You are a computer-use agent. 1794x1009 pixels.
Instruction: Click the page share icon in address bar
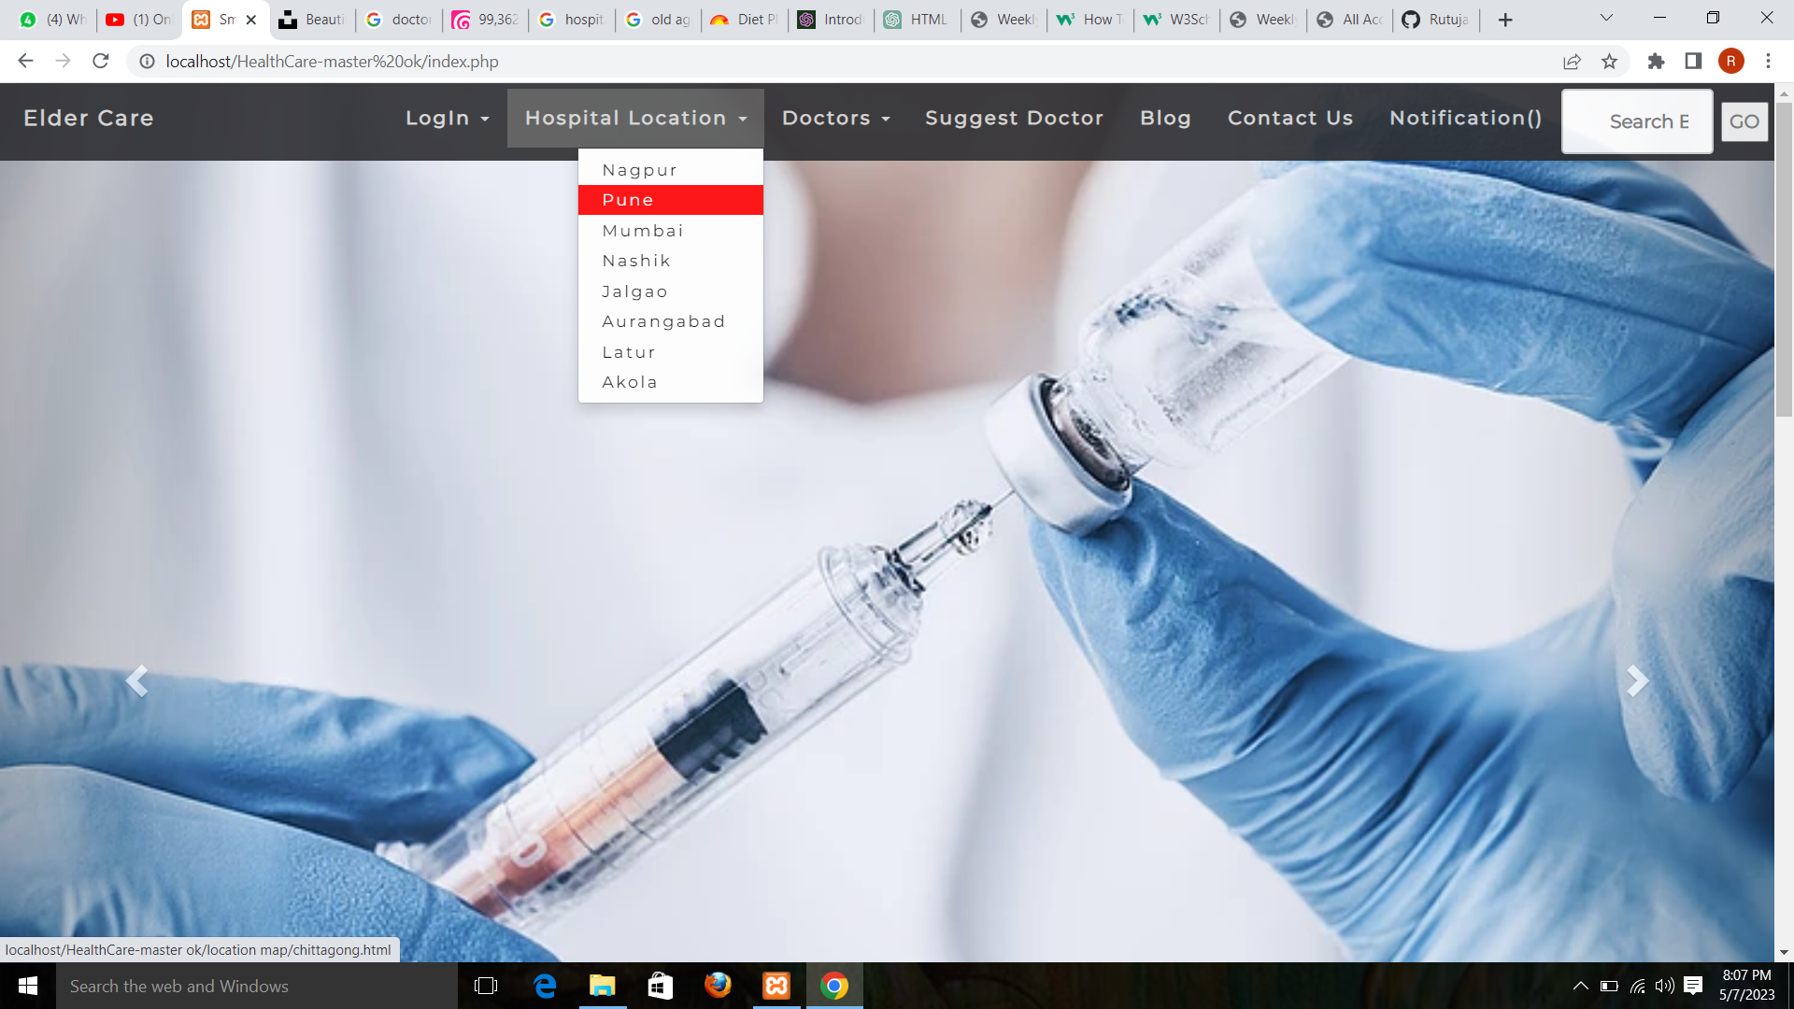pyautogui.click(x=1572, y=62)
